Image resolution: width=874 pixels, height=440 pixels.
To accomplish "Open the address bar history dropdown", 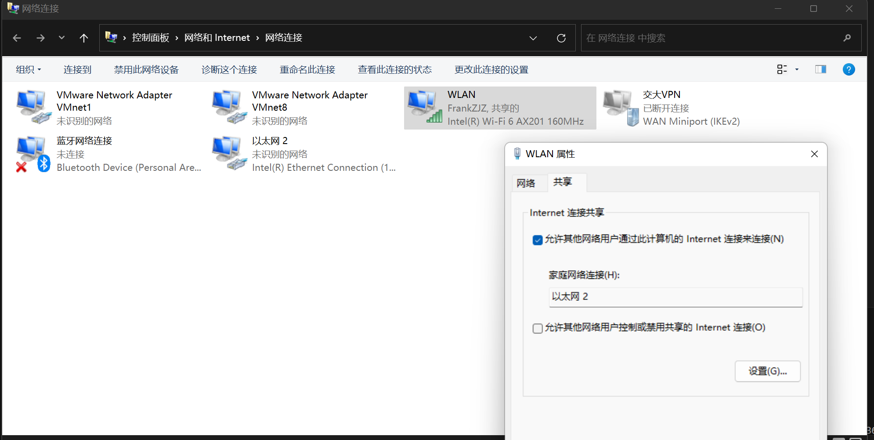I will 533,38.
